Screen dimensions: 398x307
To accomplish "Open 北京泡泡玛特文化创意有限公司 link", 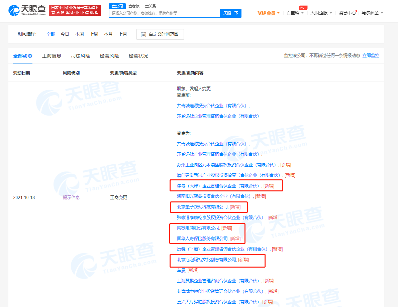I will [207, 260].
